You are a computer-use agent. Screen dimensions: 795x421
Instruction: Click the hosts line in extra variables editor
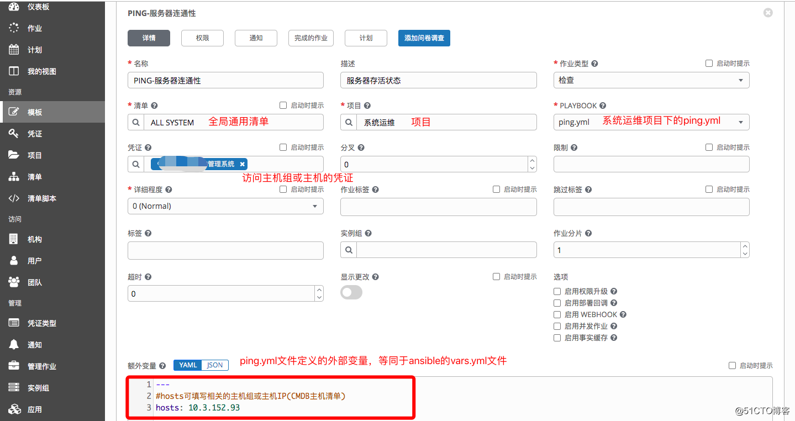[x=198, y=408]
